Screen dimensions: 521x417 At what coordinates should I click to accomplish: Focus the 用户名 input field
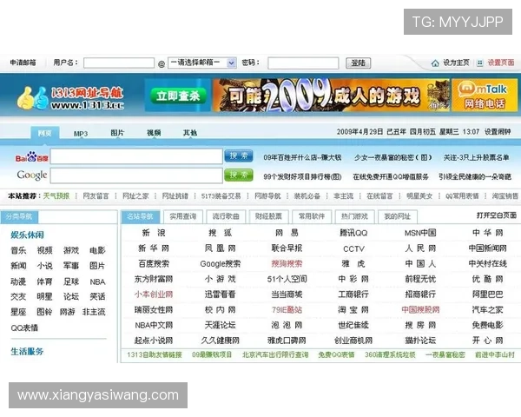tap(119, 63)
